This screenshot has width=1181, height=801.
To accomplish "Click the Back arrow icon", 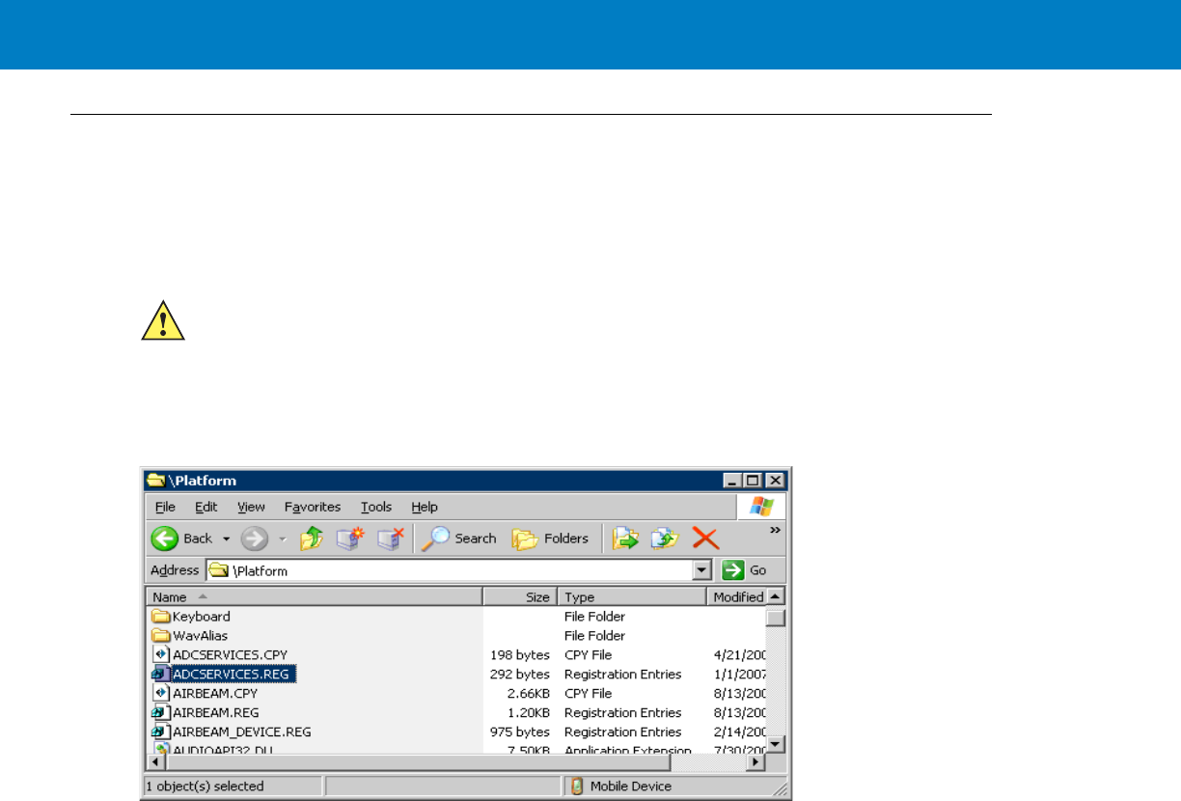I will [x=165, y=539].
